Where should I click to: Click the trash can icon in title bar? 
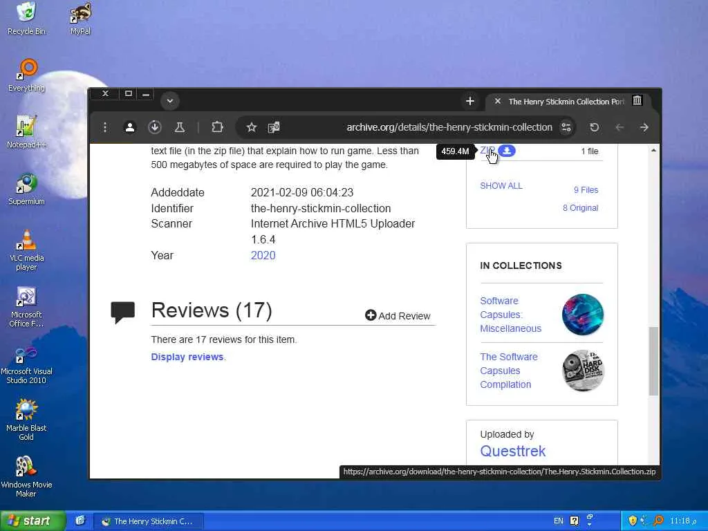point(637,100)
